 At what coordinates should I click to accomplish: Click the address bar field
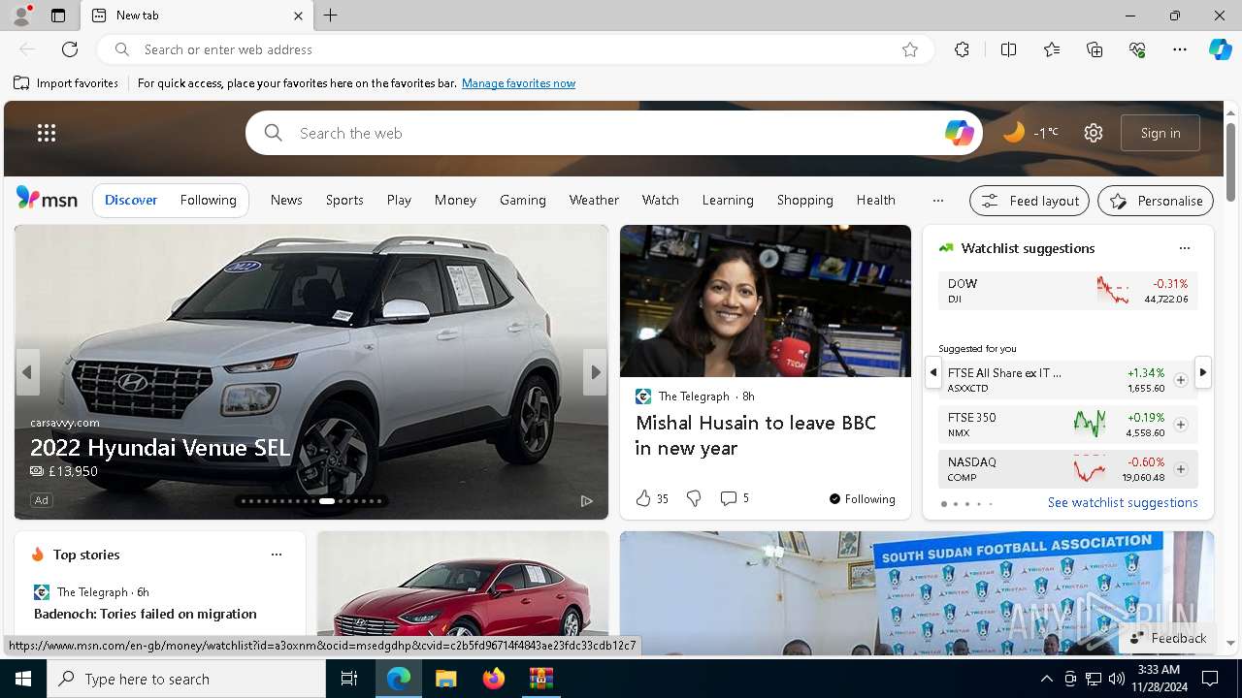pyautogui.click(x=514, y=49)
